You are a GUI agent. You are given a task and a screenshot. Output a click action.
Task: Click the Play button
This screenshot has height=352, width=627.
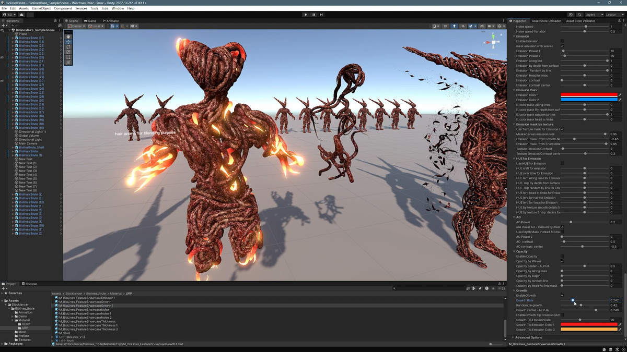[306, 15]
